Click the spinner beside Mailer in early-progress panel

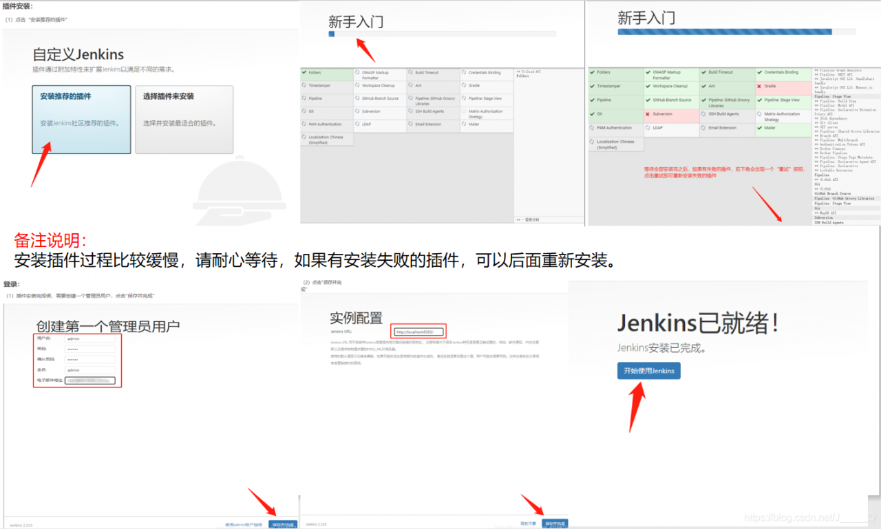pos(465,125)
